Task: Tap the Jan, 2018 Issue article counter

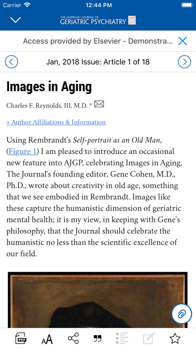Action: pyautogui.click(x=98, y=62)
